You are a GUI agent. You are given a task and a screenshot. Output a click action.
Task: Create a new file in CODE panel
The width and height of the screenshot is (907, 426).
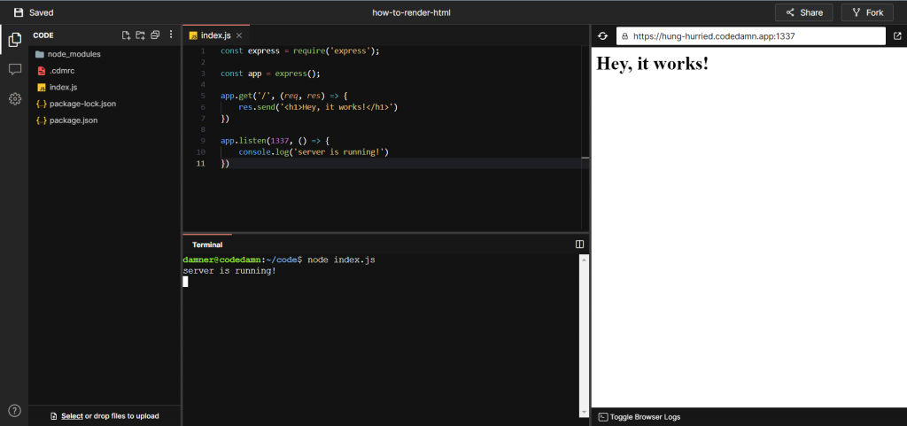[126, 35]
